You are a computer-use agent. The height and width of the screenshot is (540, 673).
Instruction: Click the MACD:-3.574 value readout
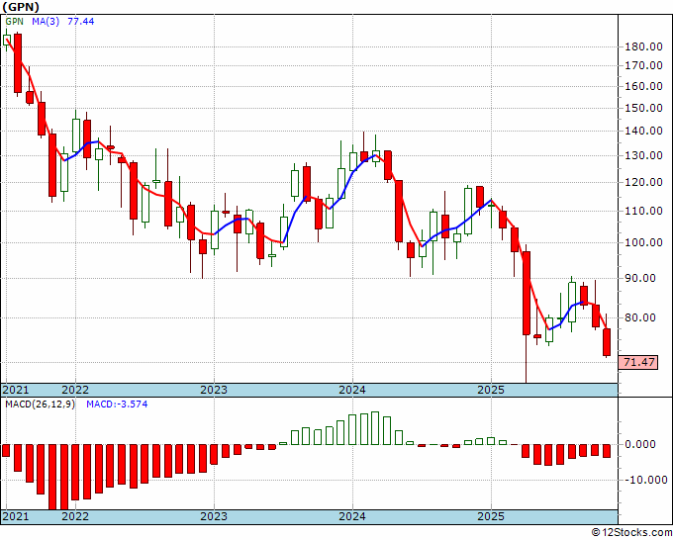[x=117, y=405]
